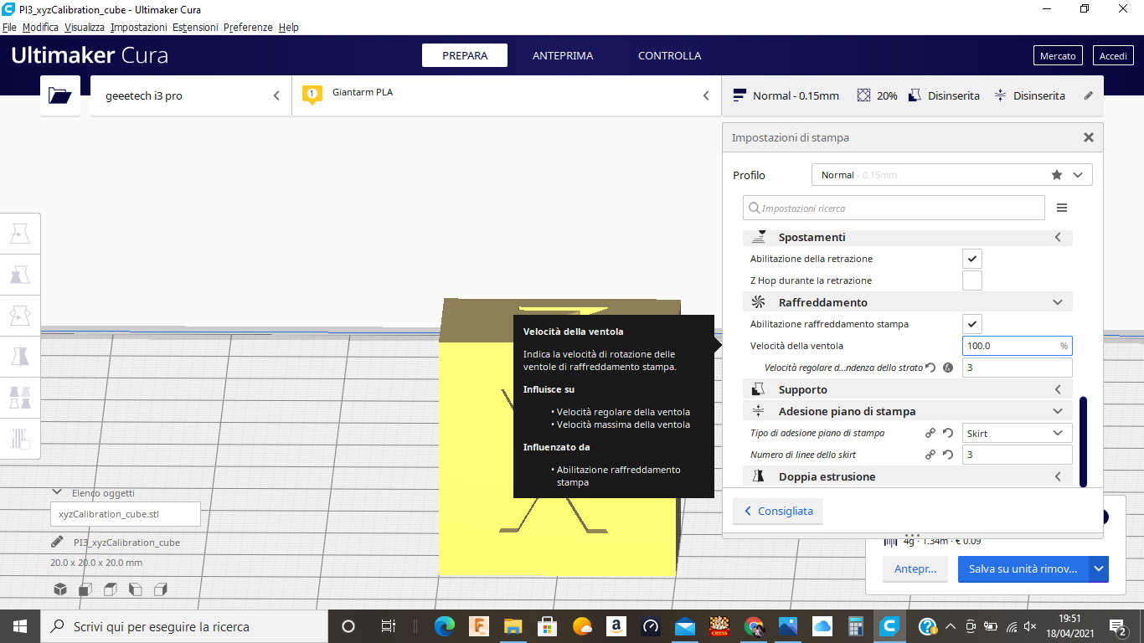Click the link icon beside adhesion type

point(930,433)
